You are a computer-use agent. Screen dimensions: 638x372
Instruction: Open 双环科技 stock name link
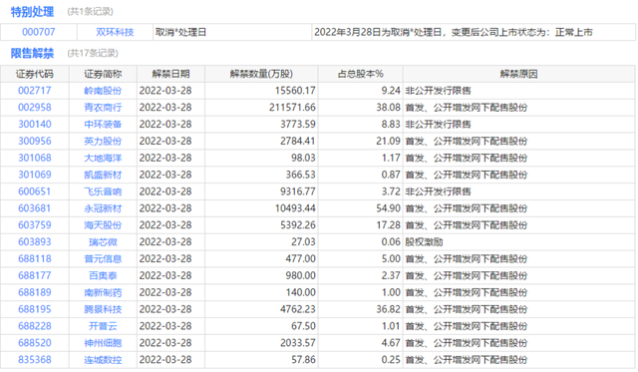tap(115, 32)
